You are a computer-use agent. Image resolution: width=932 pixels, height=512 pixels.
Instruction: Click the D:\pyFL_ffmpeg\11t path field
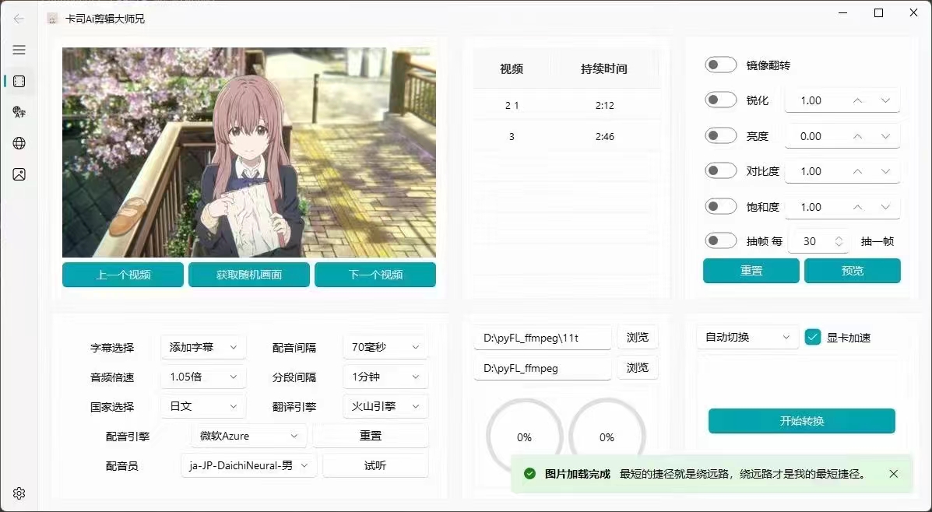542,338
